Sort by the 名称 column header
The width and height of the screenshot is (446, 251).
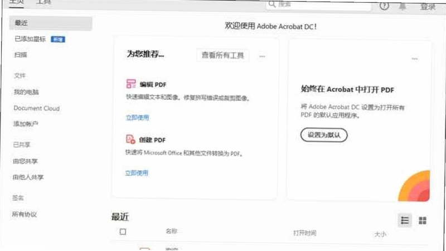coord(172,231)
